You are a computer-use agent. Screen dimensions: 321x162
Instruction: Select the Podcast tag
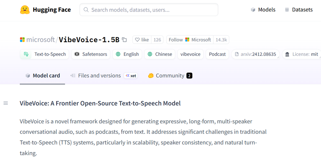pyautogui.click(x=217, y=54)
